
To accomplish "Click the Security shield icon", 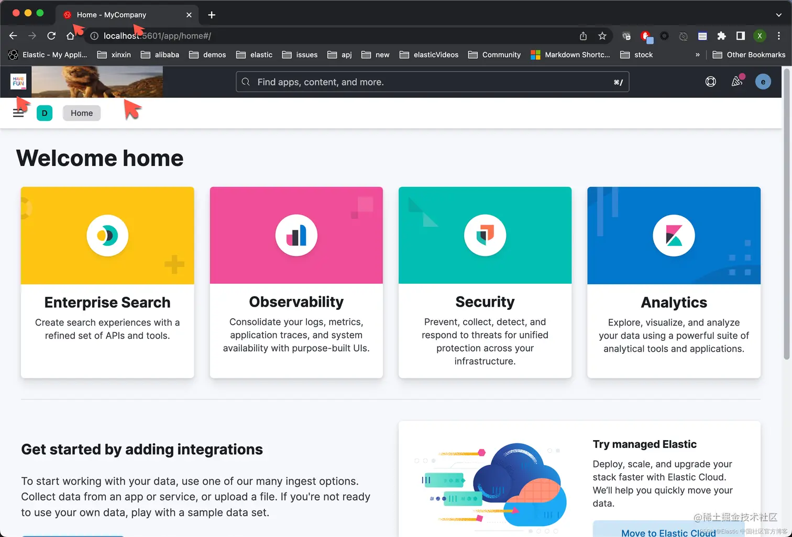I will click(485, 236).
